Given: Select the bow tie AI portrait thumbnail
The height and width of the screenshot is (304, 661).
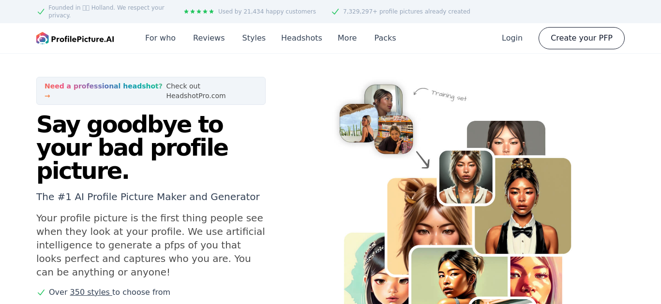Looking at the screenshot, I should pos(523,206).
